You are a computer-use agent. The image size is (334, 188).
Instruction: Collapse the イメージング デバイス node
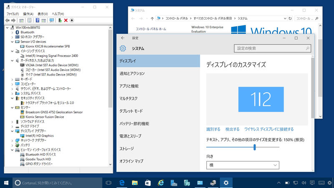(x=12, y=51)
